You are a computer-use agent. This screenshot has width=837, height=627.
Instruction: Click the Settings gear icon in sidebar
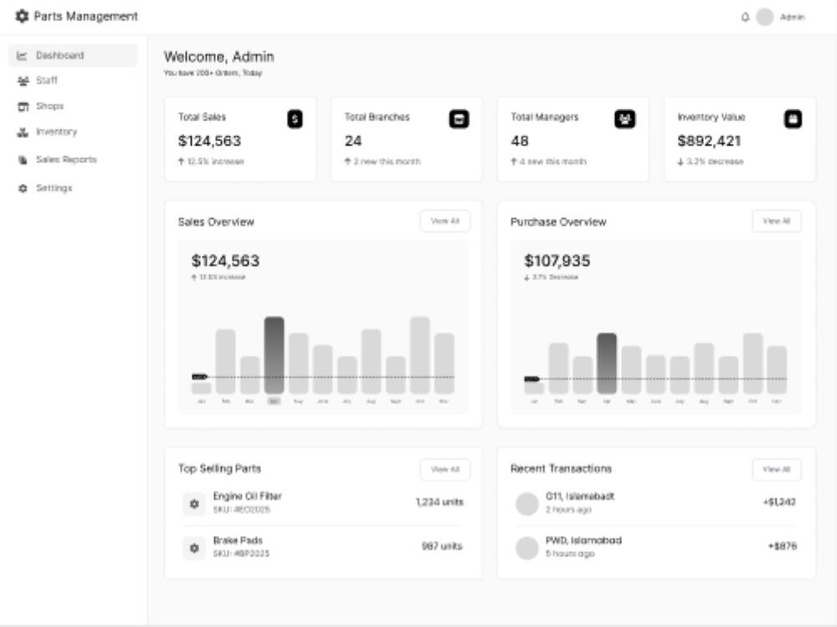(23, 188)
